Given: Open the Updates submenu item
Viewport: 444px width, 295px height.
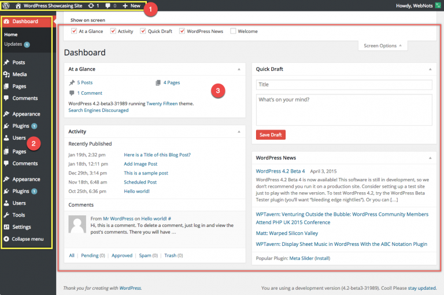Looking at the screenshot, I should coord(13,44).
